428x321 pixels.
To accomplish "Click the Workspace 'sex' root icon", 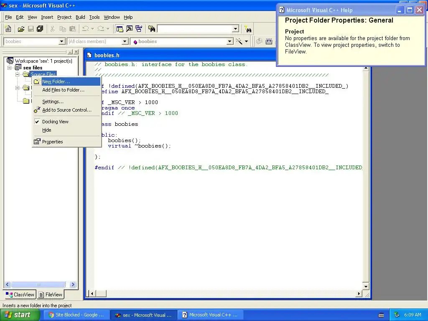I will click(10, 61).
